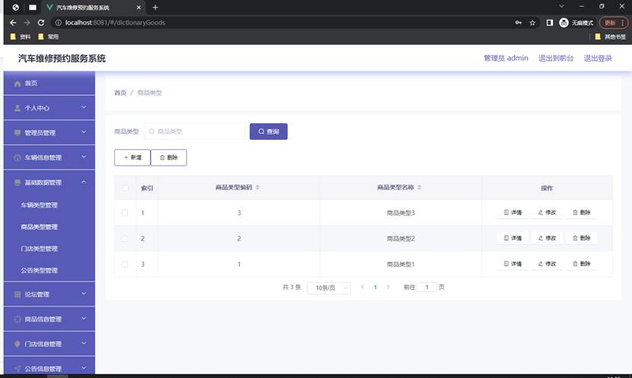Open the 其他书签 folder
The image size is (632, 378).
[x=611, y=37]
